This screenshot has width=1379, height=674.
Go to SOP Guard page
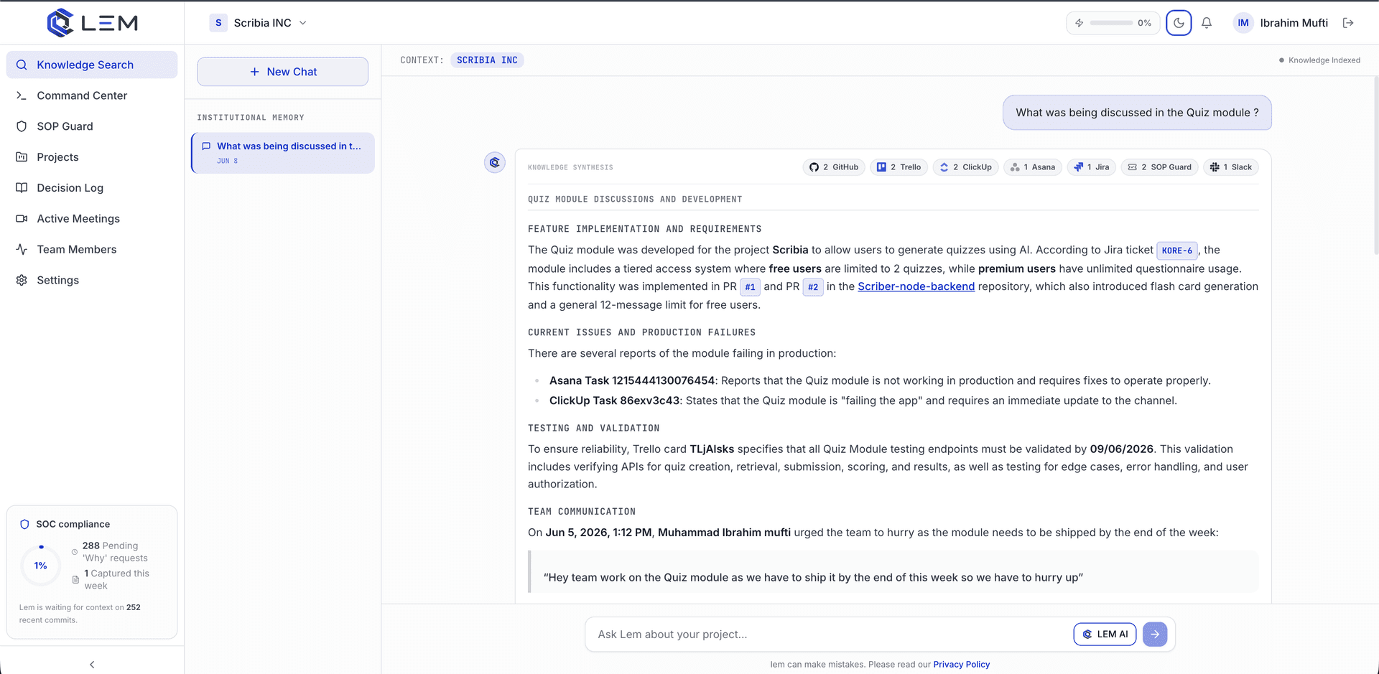click(x=92, y=126)
